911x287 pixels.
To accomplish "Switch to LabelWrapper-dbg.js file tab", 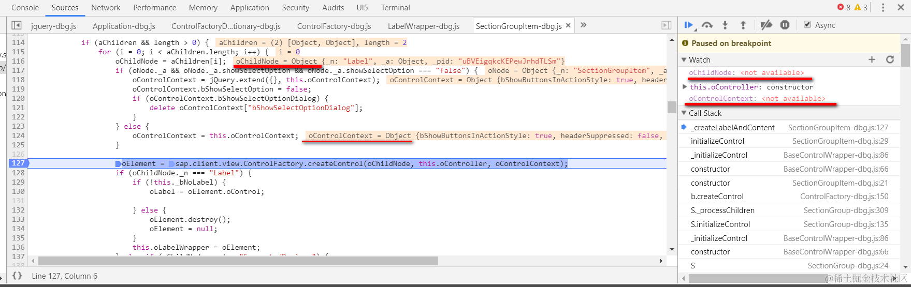I will [424, 26].
